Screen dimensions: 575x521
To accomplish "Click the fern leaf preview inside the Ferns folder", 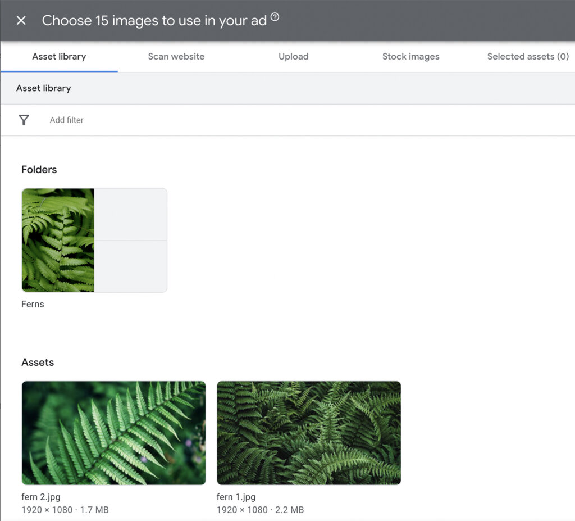I will point(58,240).
